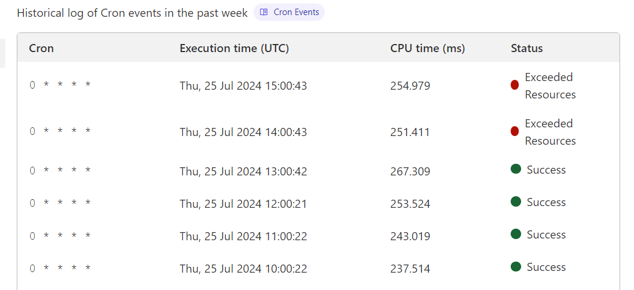Image resolution: width=634 pixels, height=290 pixels.
Task: Click the Success status for 12:00:21 run
Action: click(x=545, y=202)
